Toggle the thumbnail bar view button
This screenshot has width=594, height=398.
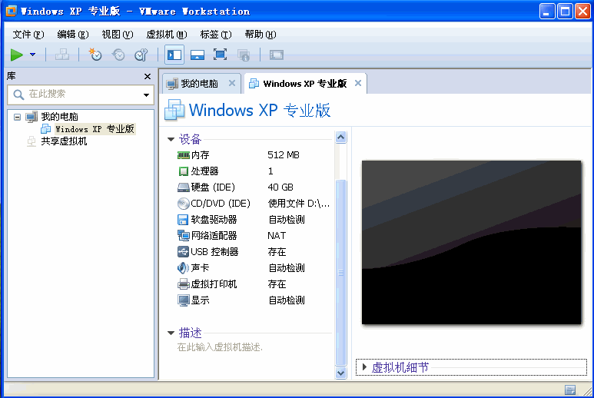coord(197,55)
